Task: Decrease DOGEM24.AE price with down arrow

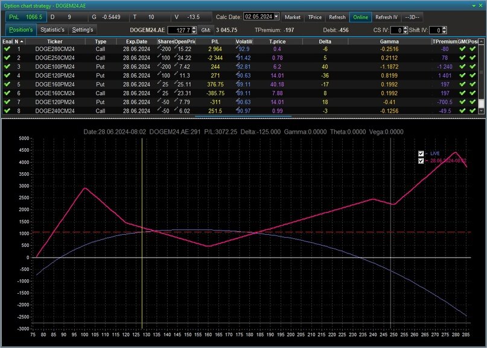Action: (194, 32)
